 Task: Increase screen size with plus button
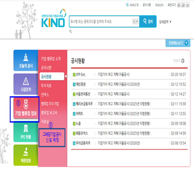[179, 5]
